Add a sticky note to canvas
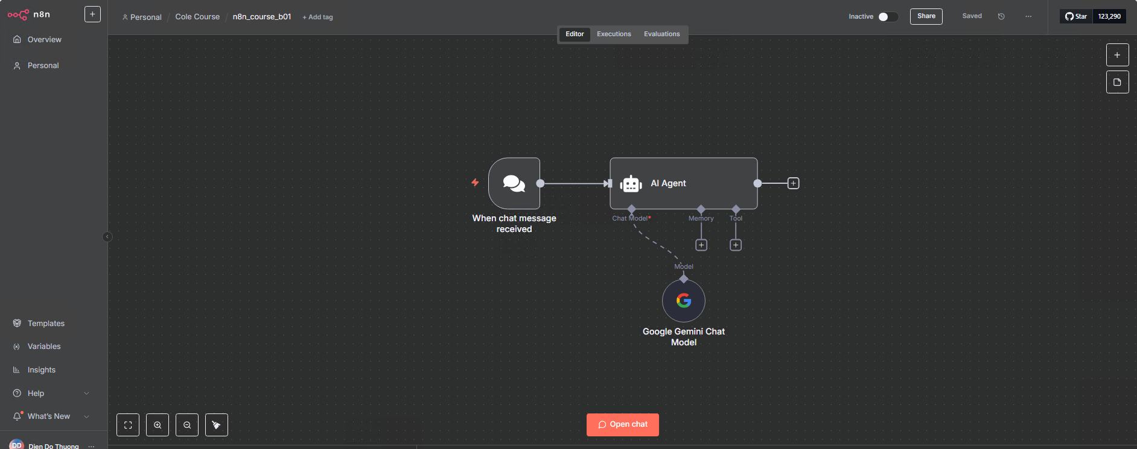 point(1117,82)
